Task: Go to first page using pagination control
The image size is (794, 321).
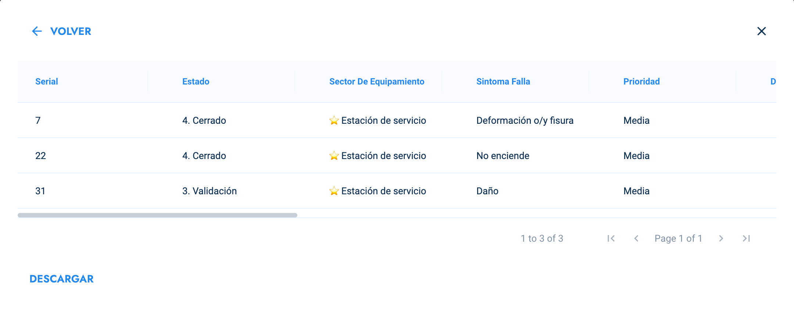Action: click(611, 238)
